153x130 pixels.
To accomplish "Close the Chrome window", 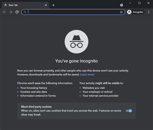I will coord(148,3).
